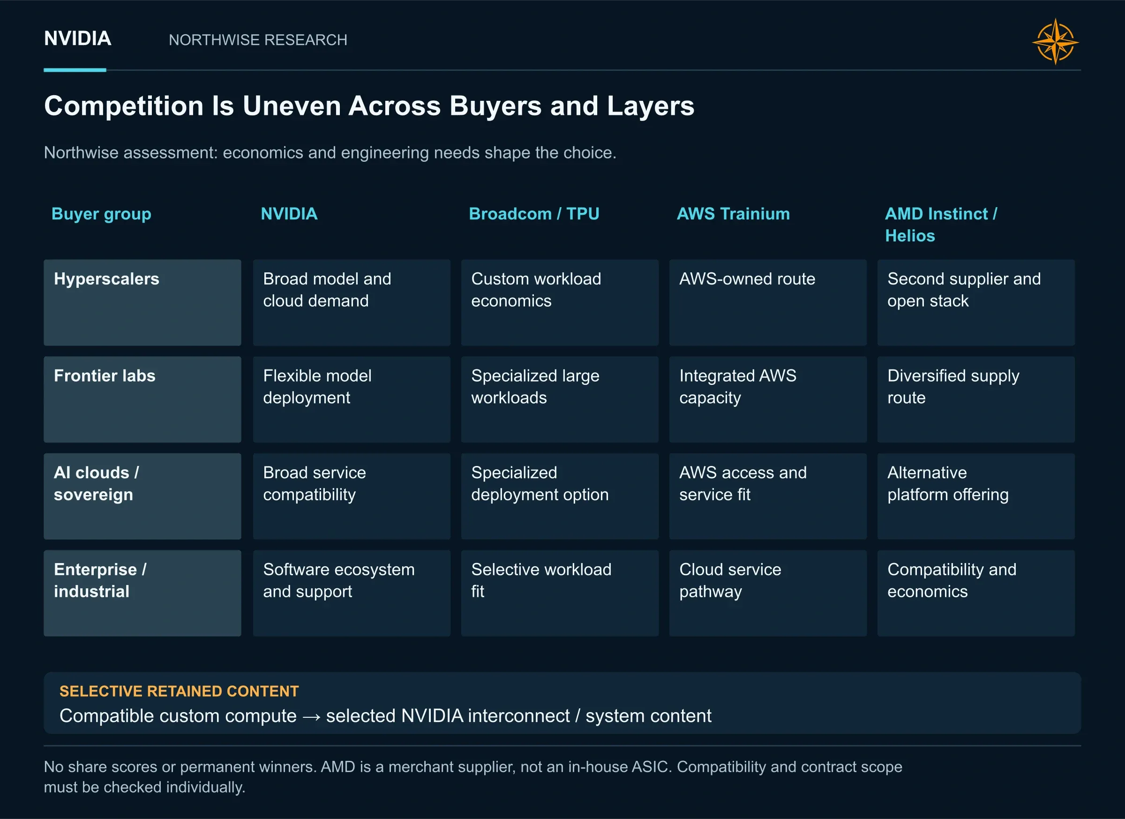Click the footnote about share scores

point(472,777)
